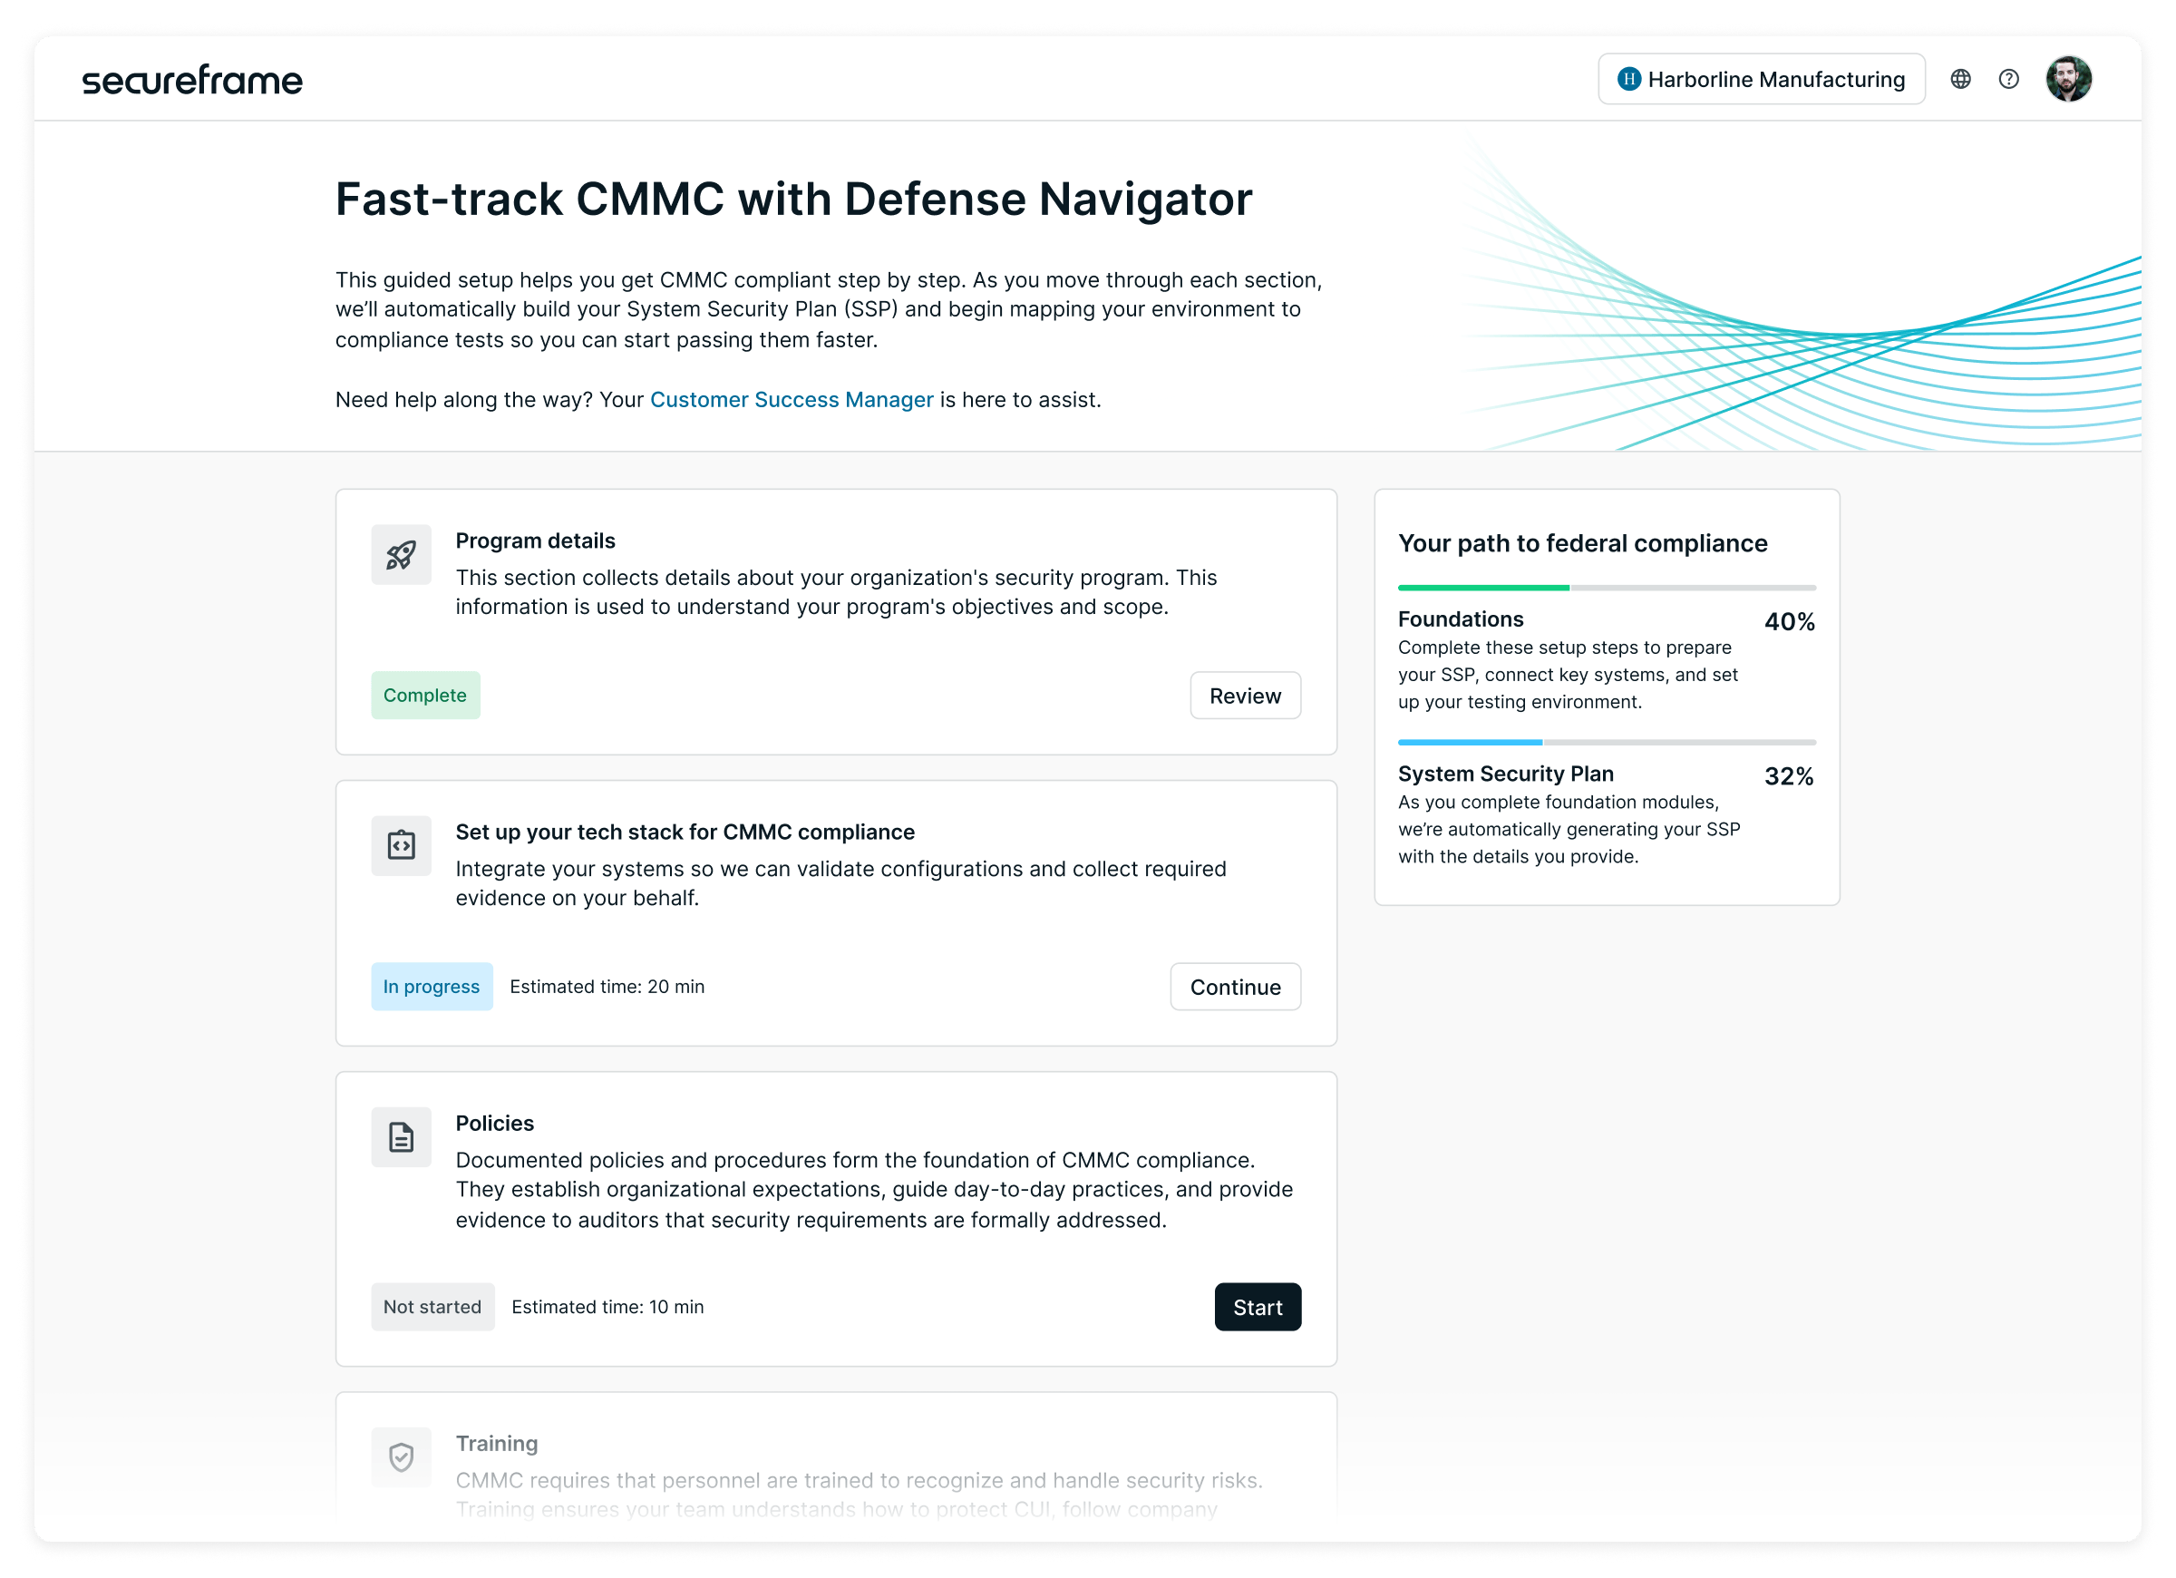Review the Program details section
This screenshot has width=2176, height=1578.
pos(1244,696)
